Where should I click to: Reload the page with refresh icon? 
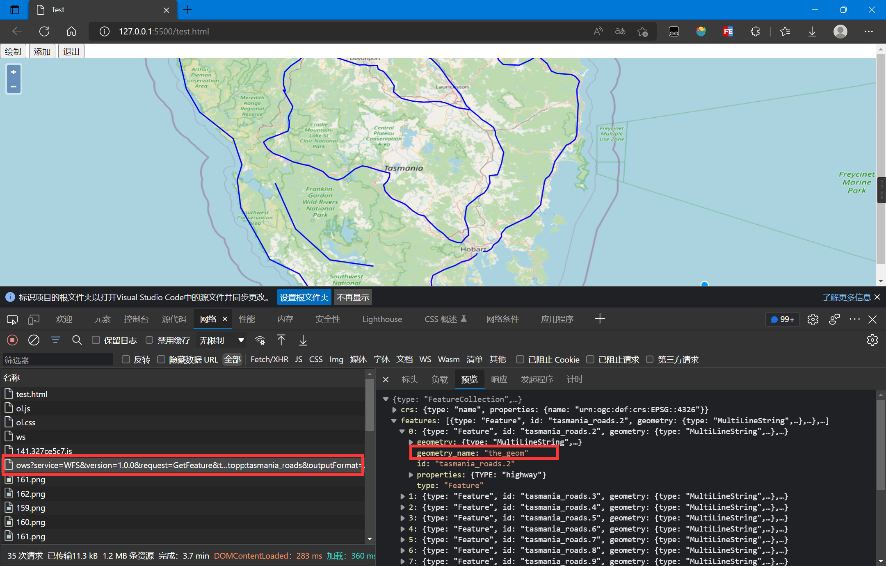click(44, 32)
